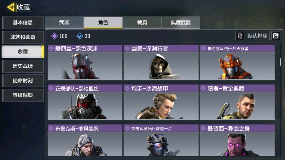285x160 pixels.
Task: Open 成就和勋章 section
Action: coord(23,37)
